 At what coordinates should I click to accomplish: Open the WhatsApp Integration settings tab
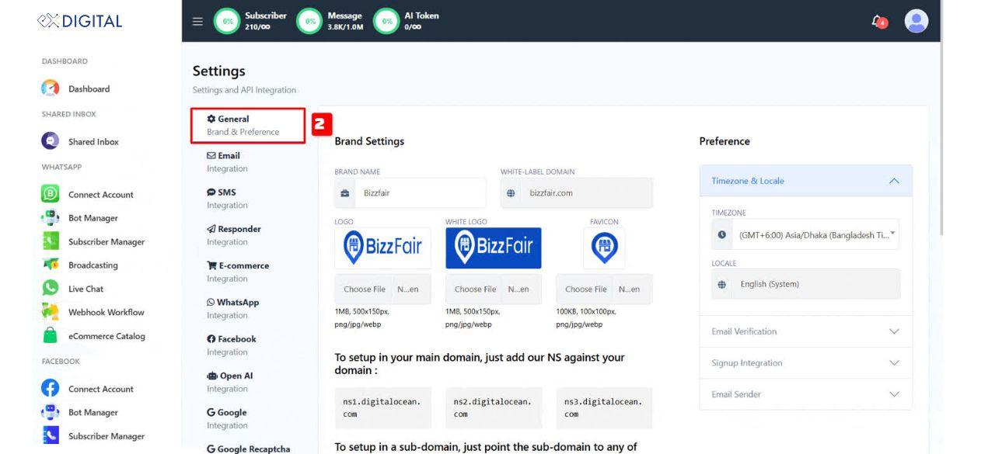[232, 308]
